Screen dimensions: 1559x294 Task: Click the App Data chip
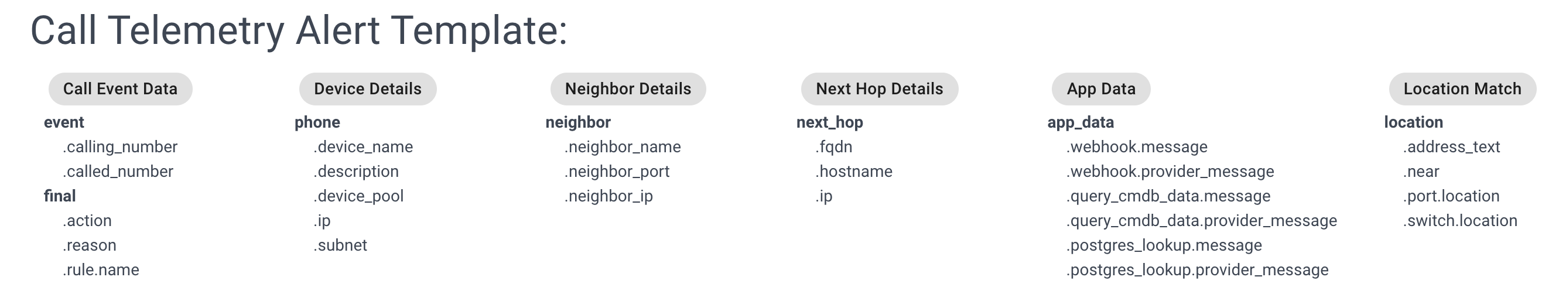click(1100, 89)
